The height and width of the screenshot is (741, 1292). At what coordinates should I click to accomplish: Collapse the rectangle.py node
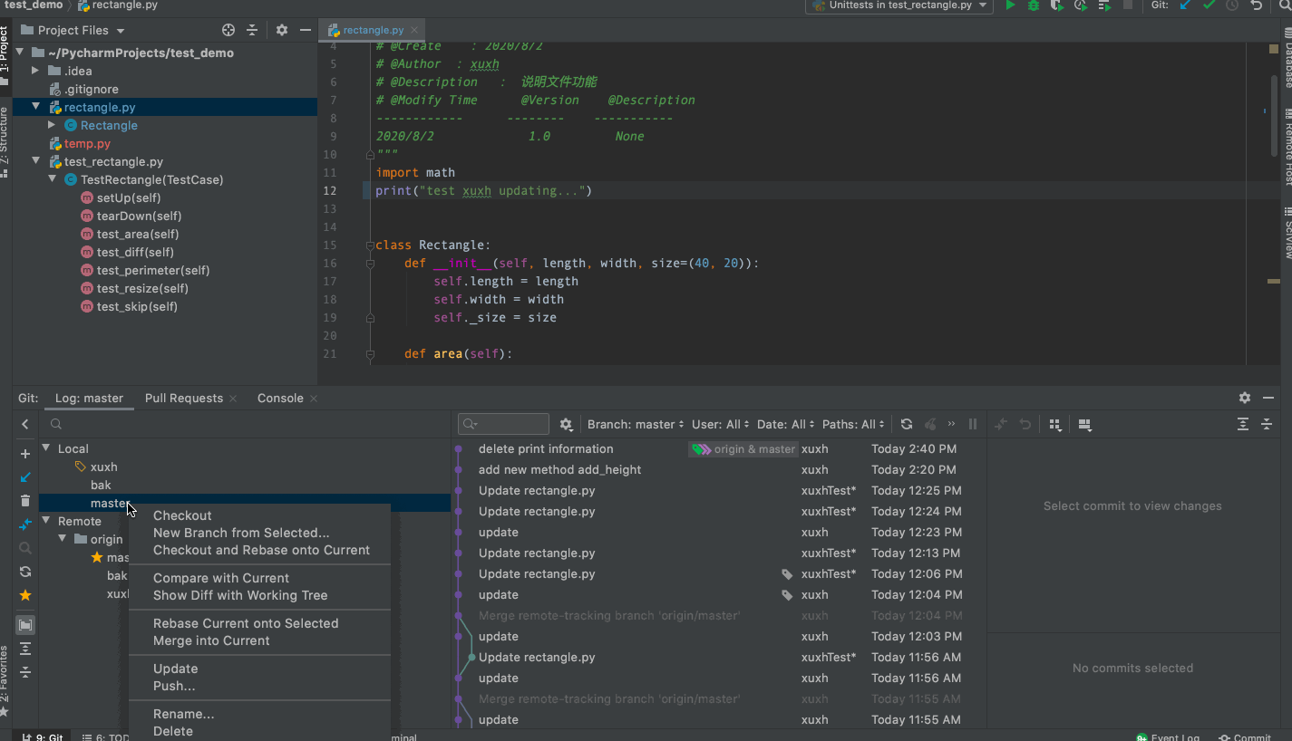click(x=35, y=107)
